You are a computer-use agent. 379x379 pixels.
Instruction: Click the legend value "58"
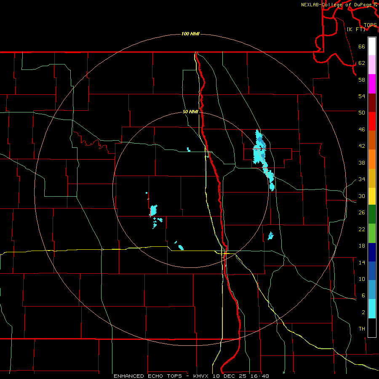362,80
